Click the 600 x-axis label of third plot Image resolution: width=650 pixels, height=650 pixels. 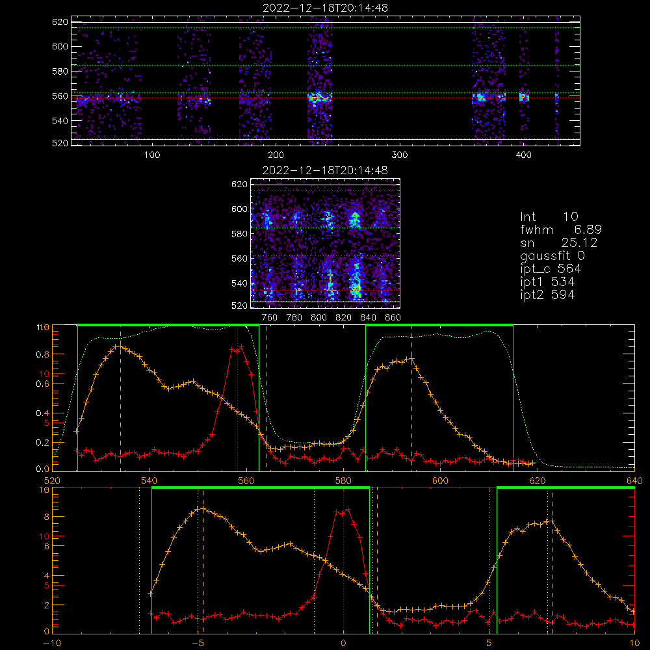tap(440, 480)
